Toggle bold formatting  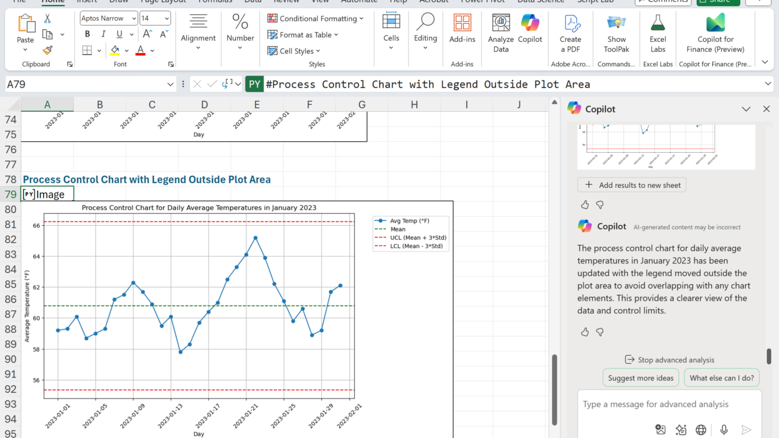[x=88, y=34]
